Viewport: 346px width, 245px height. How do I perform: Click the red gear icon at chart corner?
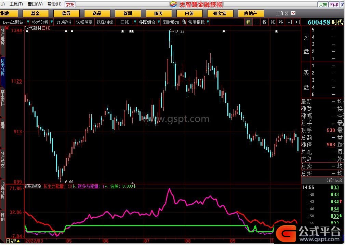7,28
